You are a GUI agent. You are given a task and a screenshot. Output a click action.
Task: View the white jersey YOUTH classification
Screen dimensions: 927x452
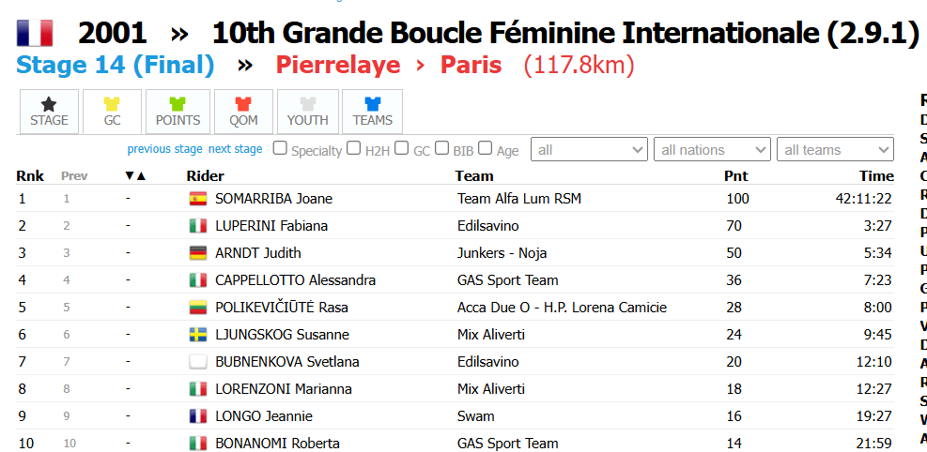coord(307,113)
